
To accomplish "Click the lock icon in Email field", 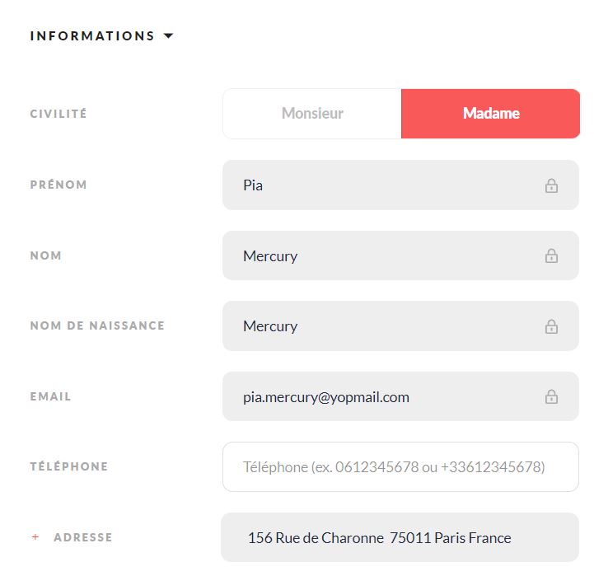I will (x=551, y=396).
